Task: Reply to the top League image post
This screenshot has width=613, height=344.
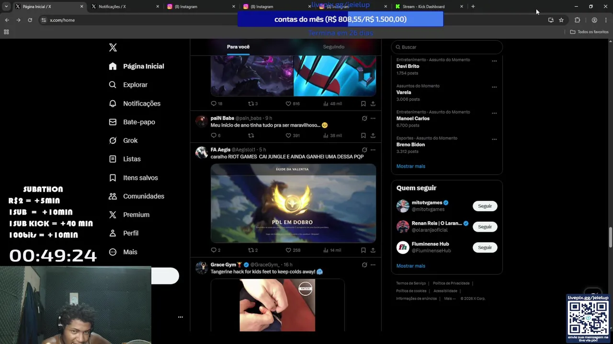Action: 214,104
